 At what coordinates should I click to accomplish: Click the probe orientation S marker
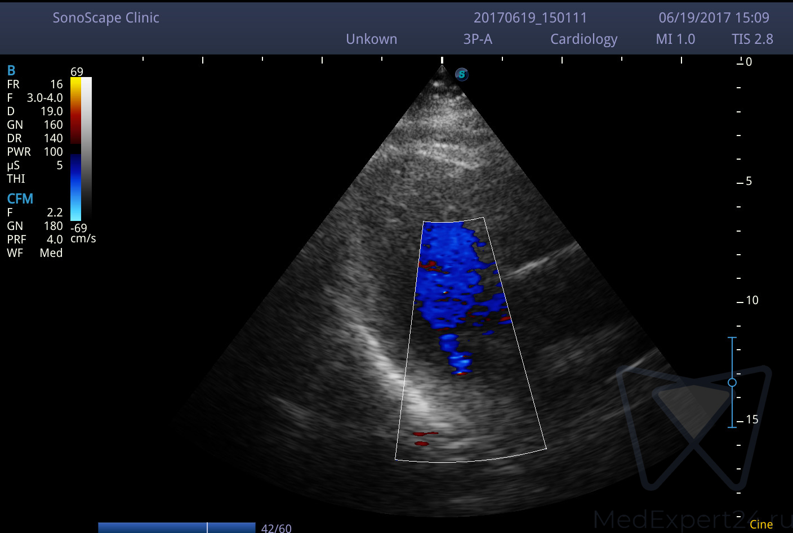[x=462, y=74]
